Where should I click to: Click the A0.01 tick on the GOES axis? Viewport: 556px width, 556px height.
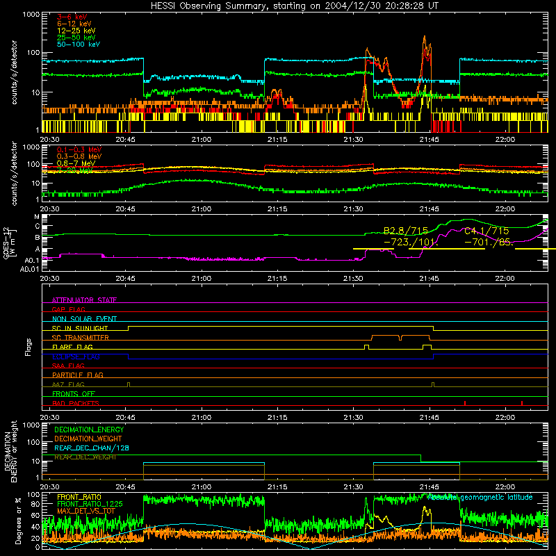(x=29, y=269)
